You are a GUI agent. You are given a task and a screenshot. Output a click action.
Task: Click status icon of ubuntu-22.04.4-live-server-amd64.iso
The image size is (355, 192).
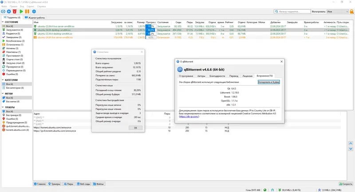pyautogui.click(x=35, y=26)
